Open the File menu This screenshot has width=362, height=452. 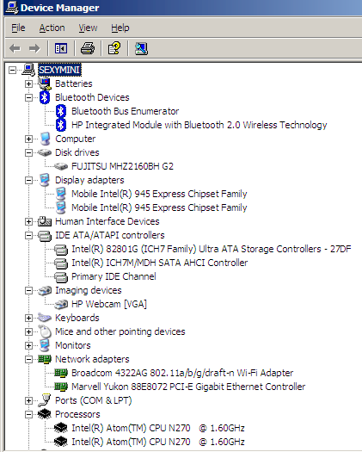point(18,28)
